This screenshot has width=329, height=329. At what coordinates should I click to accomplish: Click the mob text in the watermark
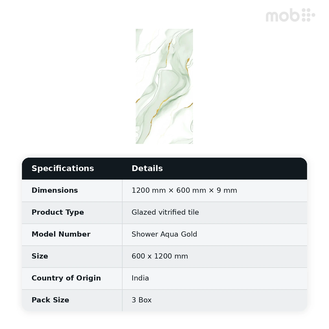(x=282, y=16)
